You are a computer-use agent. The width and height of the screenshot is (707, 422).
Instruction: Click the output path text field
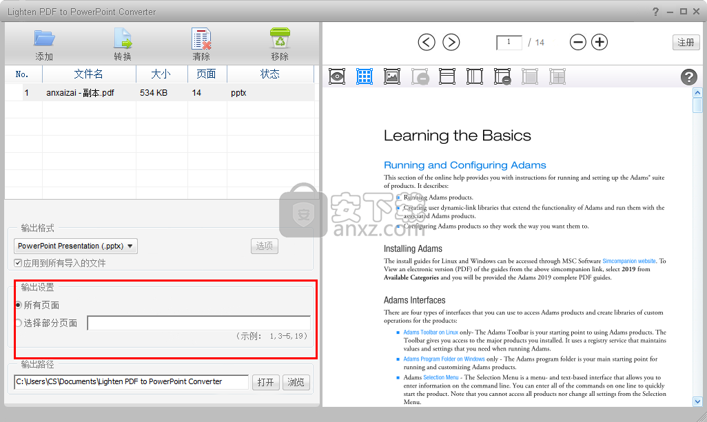131,382
